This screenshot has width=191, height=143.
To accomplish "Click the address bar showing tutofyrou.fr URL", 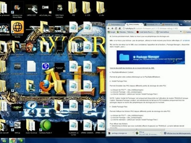I will click(x=155, y=28).
